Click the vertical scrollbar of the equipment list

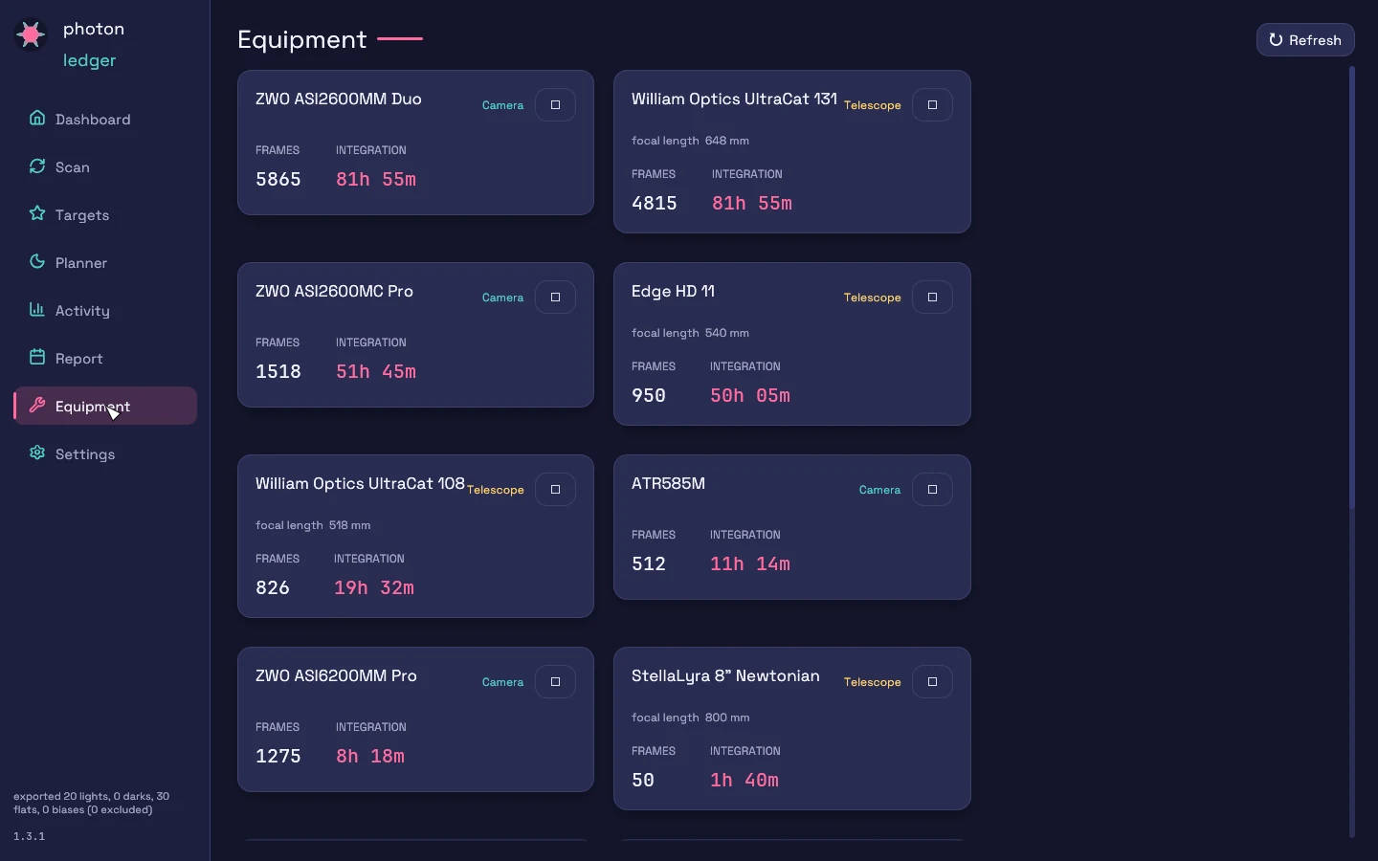click(x=1352, y=287)
